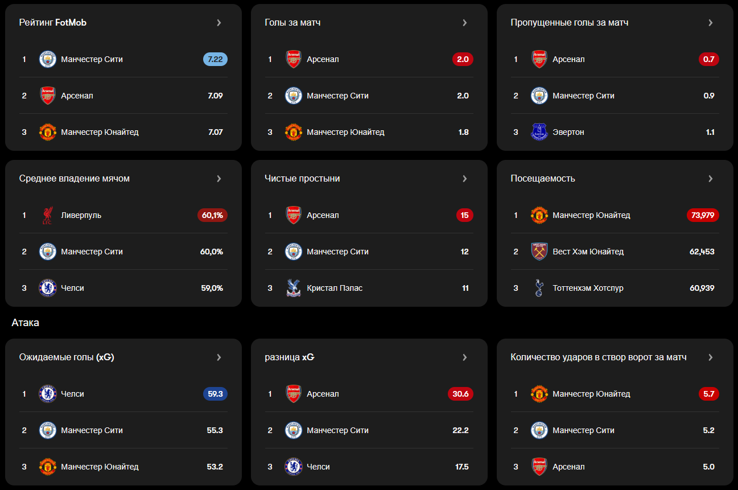The width and height of the screenshot is (738, 490).
Task: Click the Tottenham Hotspur crest icon
Action: (539, 288)
